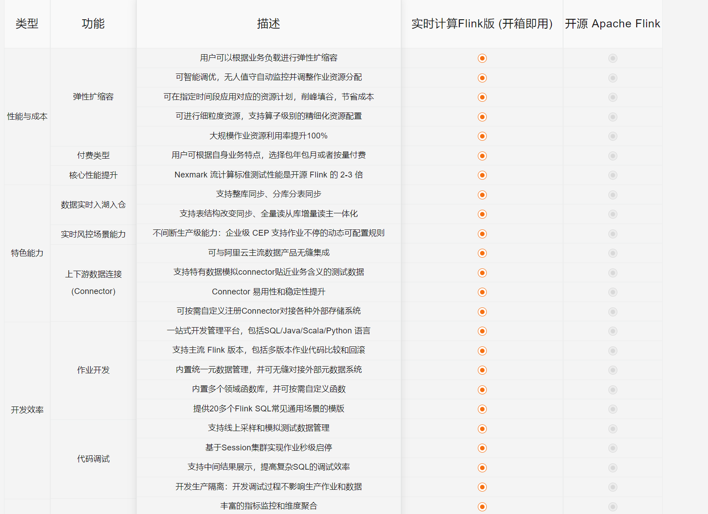This screenshot has width=708, height=514.
Task: Select grey radio for Nexmark row
Action: 613,175
